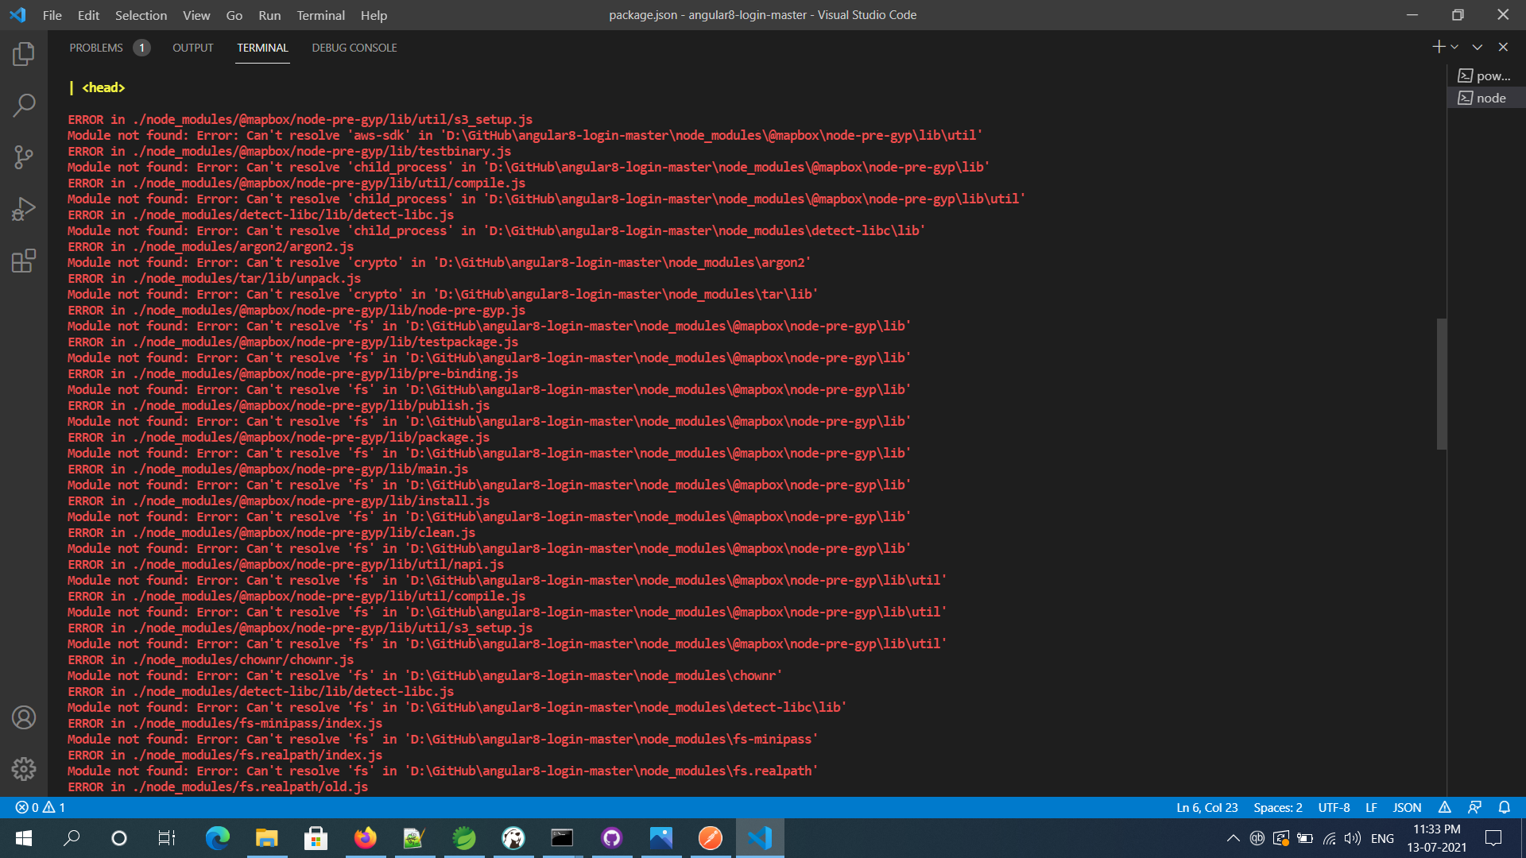
Task: Open the Manage gear icon
Action: (x=24, y=768)
